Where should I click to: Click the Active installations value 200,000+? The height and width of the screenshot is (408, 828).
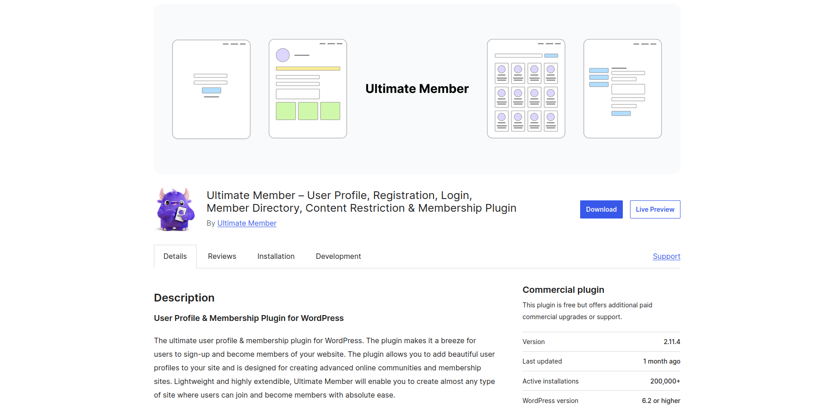click(x=665, y=381)
